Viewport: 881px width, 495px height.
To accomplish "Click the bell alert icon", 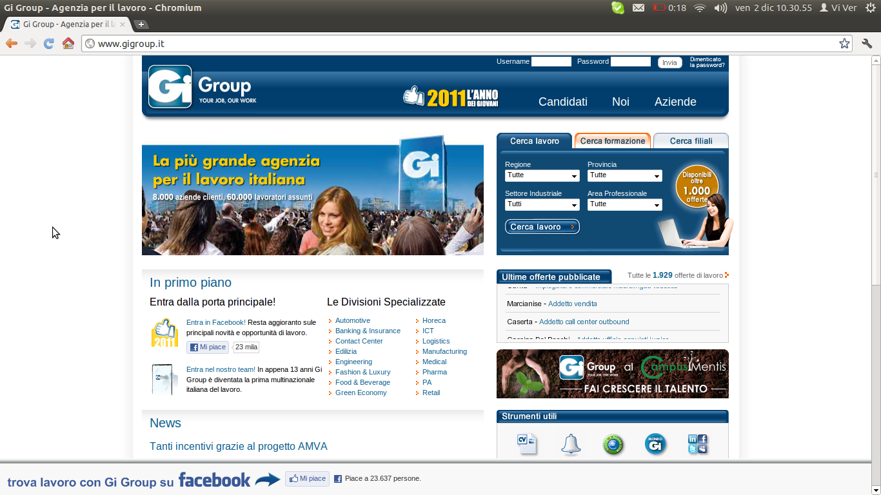I will pos(570,444).
